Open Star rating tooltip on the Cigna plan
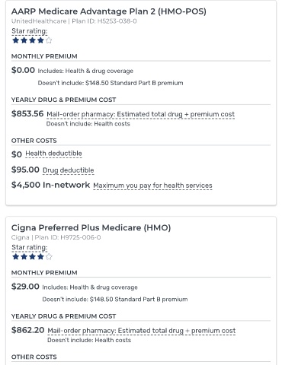 30,247
